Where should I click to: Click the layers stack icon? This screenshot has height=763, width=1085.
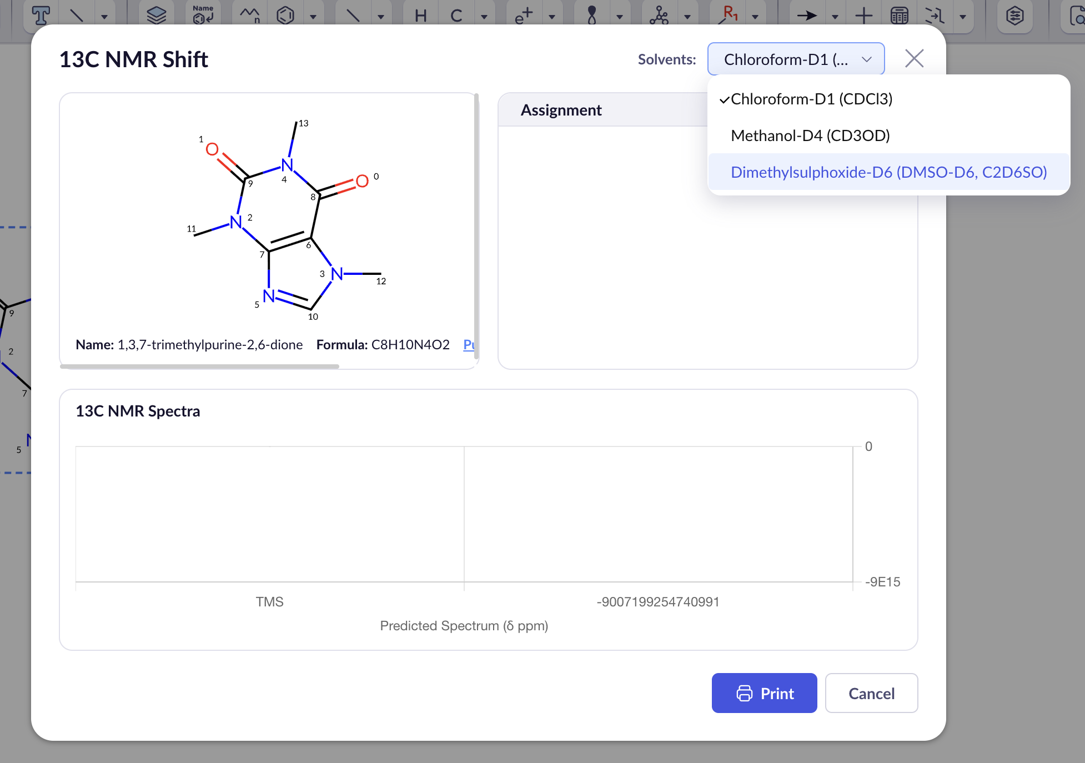[156, 15]
